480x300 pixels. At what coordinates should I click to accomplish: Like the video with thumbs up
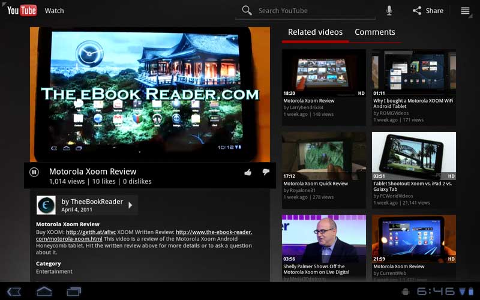click(248, 172)
